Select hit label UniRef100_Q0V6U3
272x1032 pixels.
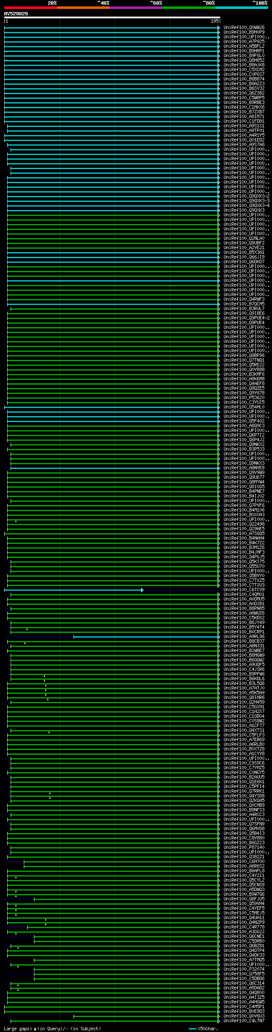(244, 1016)
